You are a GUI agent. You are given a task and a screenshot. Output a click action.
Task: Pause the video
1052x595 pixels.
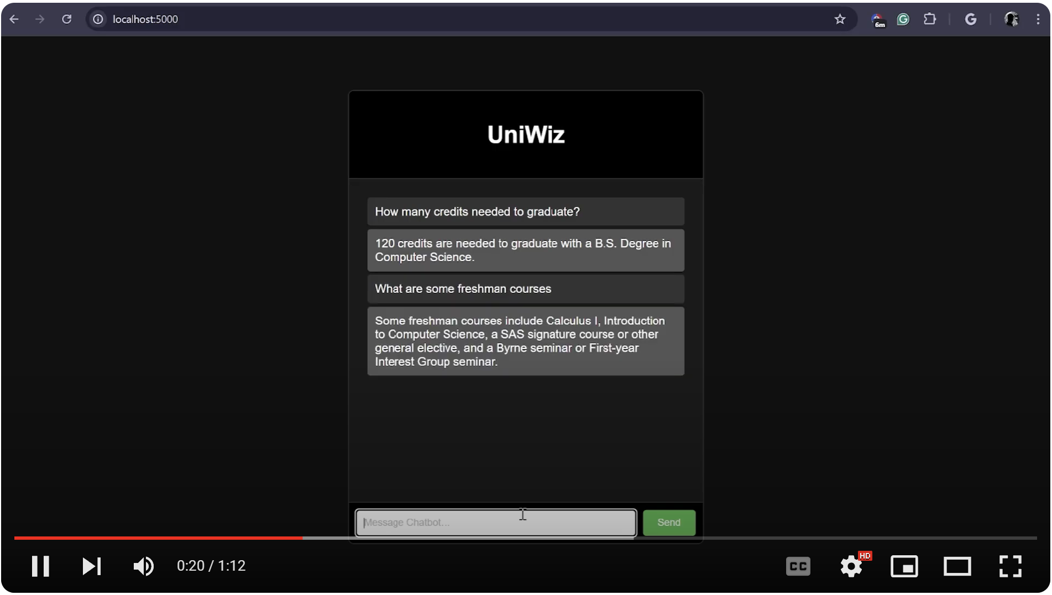[x=40, y=566]
